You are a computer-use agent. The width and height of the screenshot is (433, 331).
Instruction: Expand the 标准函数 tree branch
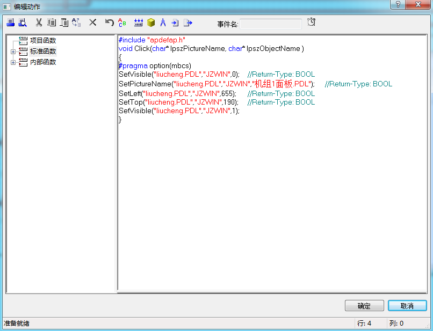(x=13, y=52)
